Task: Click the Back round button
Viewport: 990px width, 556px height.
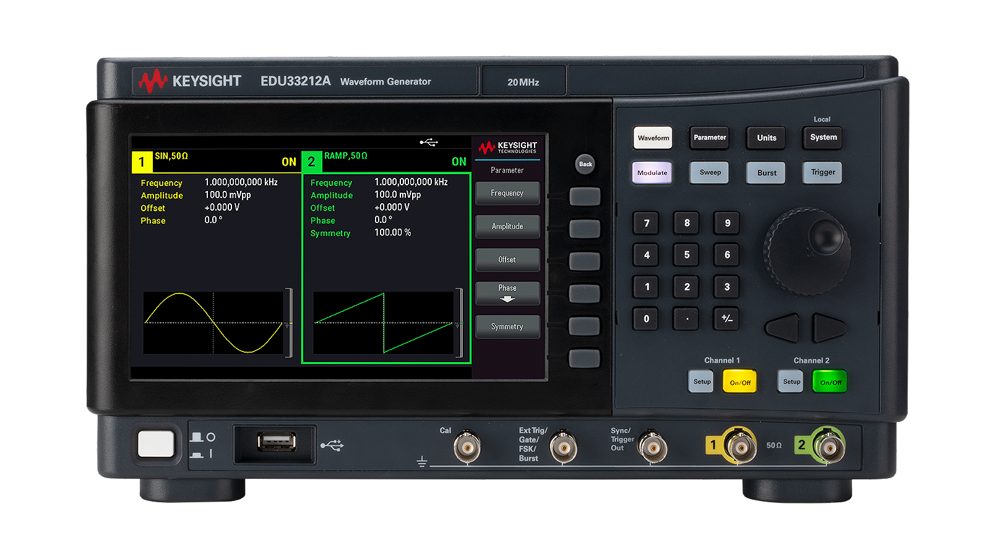Action: 585,164
